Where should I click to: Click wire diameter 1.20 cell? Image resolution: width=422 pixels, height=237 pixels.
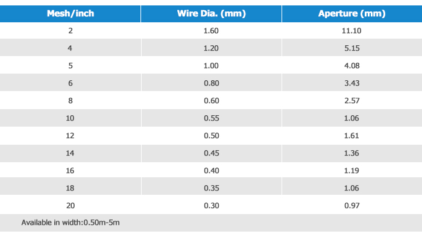click(211, 48)
